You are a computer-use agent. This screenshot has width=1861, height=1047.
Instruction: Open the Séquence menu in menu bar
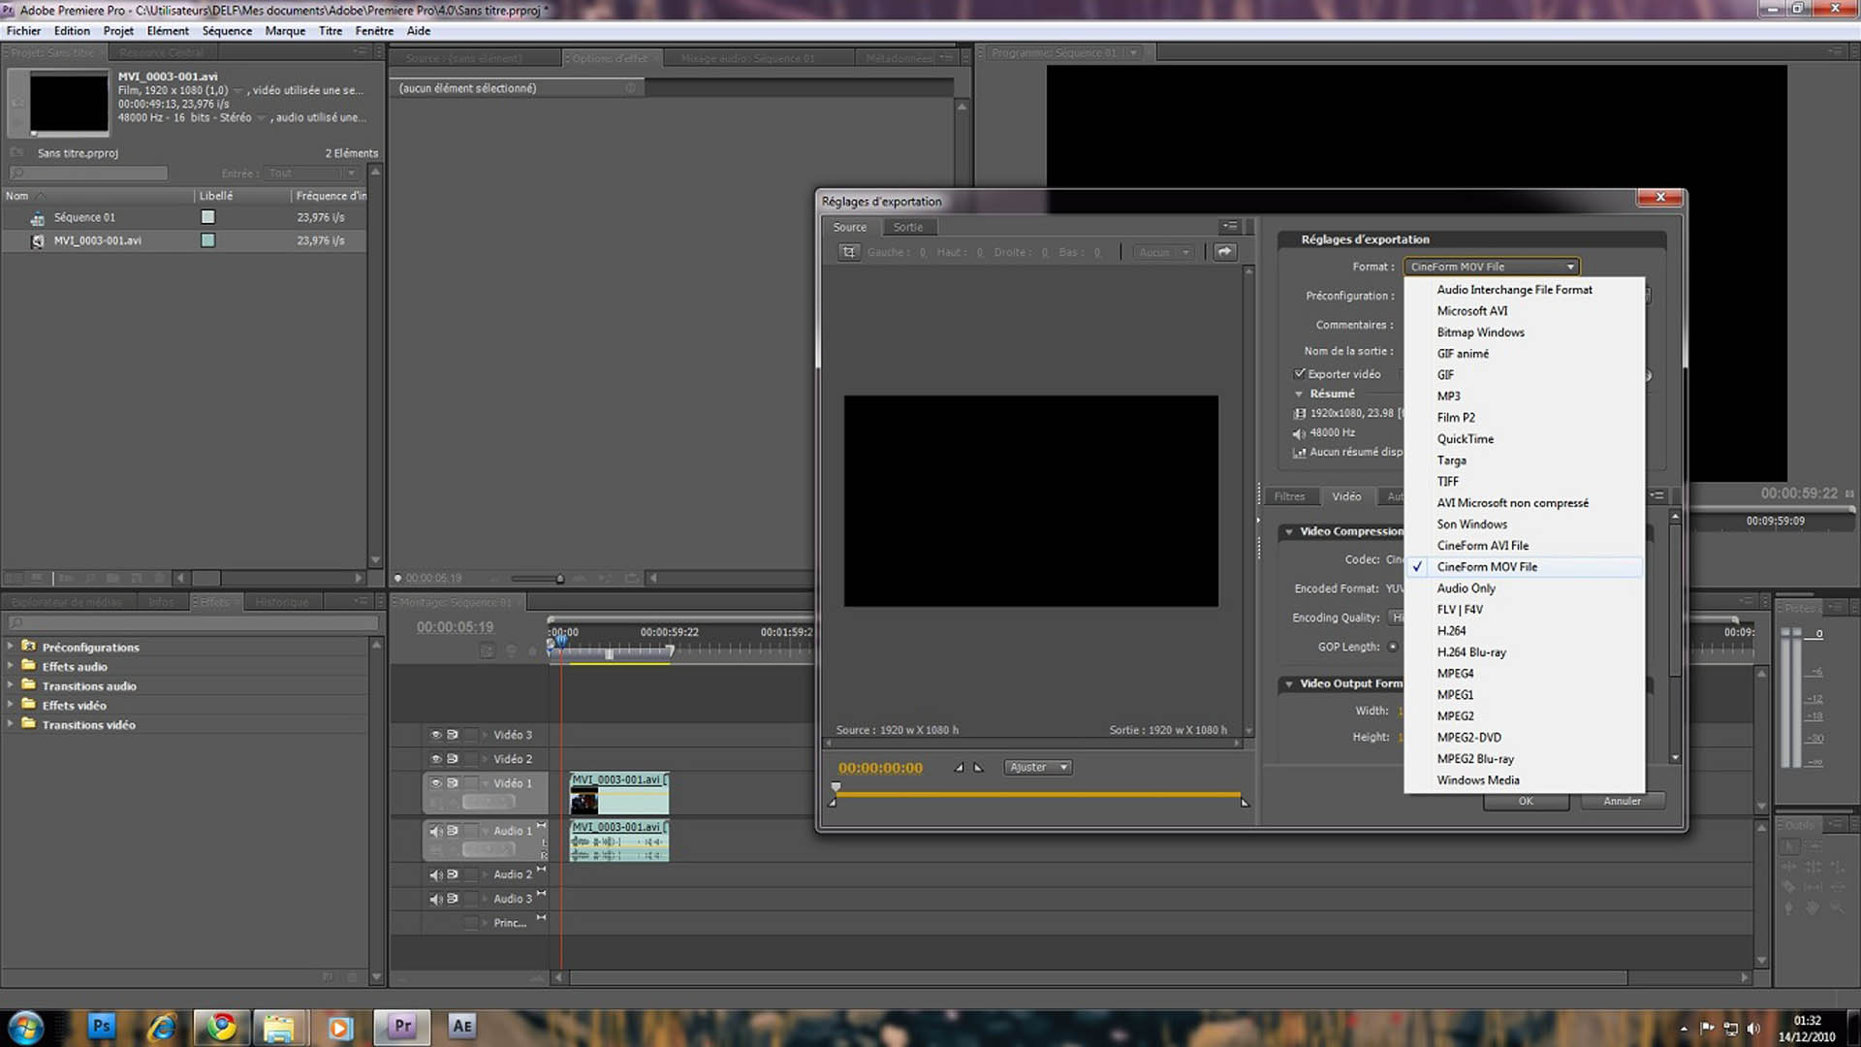tap(227, 31)
